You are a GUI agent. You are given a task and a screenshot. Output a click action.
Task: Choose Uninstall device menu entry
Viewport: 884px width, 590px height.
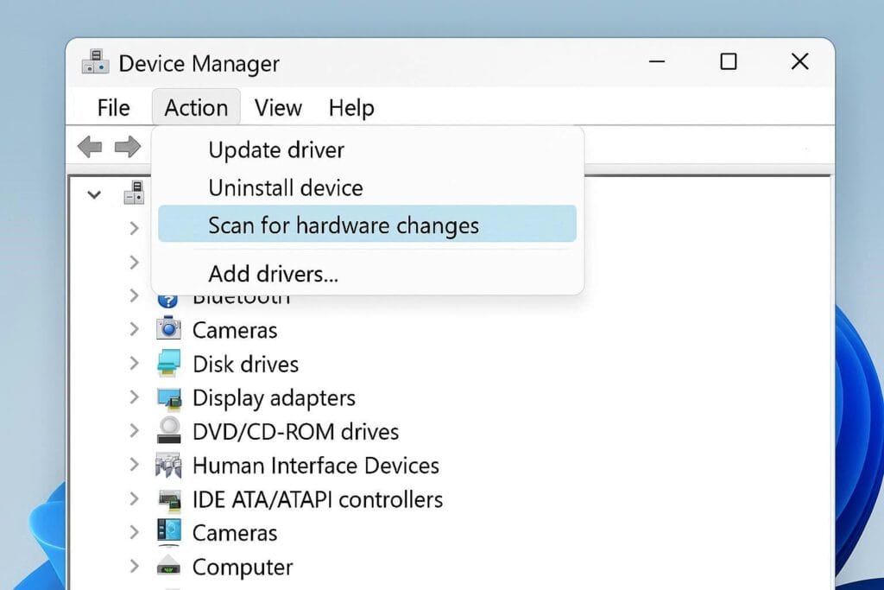[286, 187]
